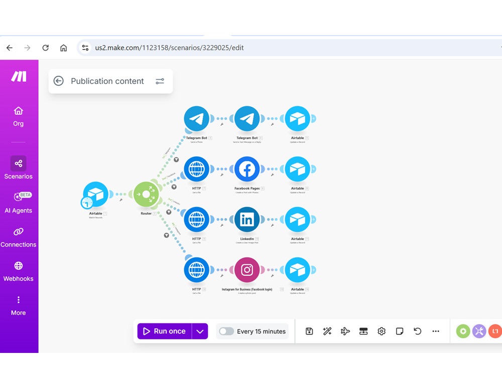Open the Instagram for Business module
This screenshot has height=376, width=502.
coord(247,270)
